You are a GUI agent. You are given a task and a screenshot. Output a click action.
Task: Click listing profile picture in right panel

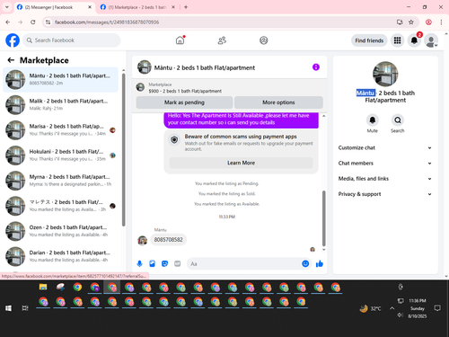[x=385, y=74]
